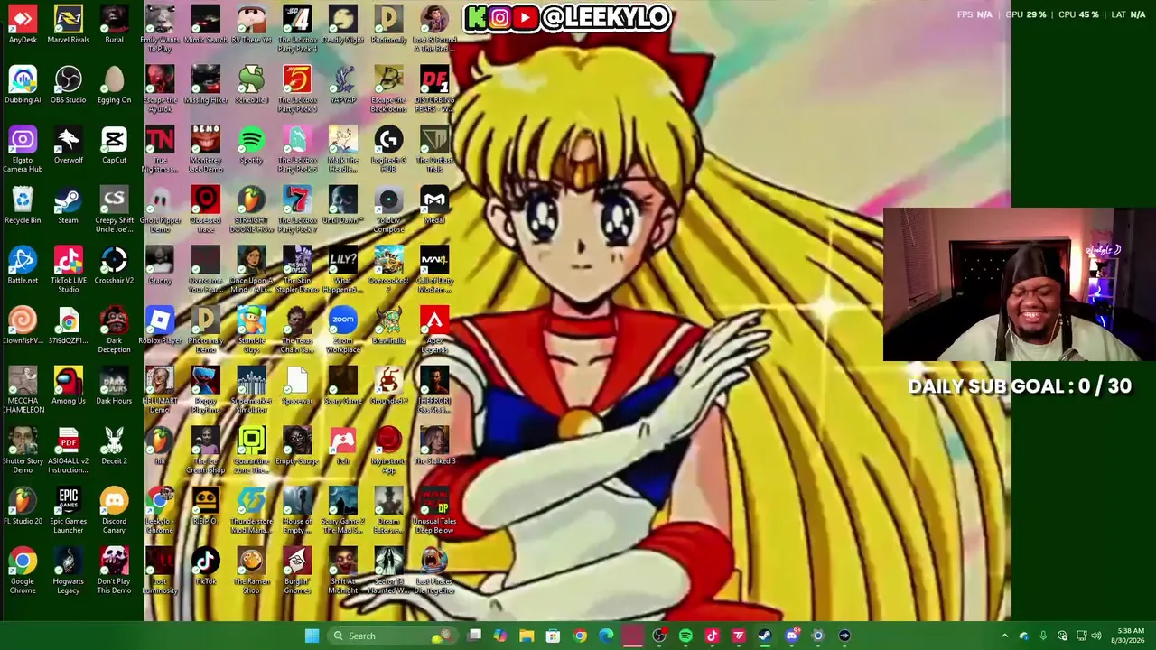Select the ASIO4ALL v2 Instruction PDF
The width and height of the screenshot is (1156, 650).
click(69, 450)
